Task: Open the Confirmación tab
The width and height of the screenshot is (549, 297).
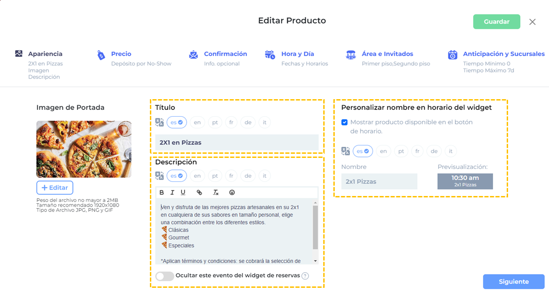Action: tap(225, 54)
